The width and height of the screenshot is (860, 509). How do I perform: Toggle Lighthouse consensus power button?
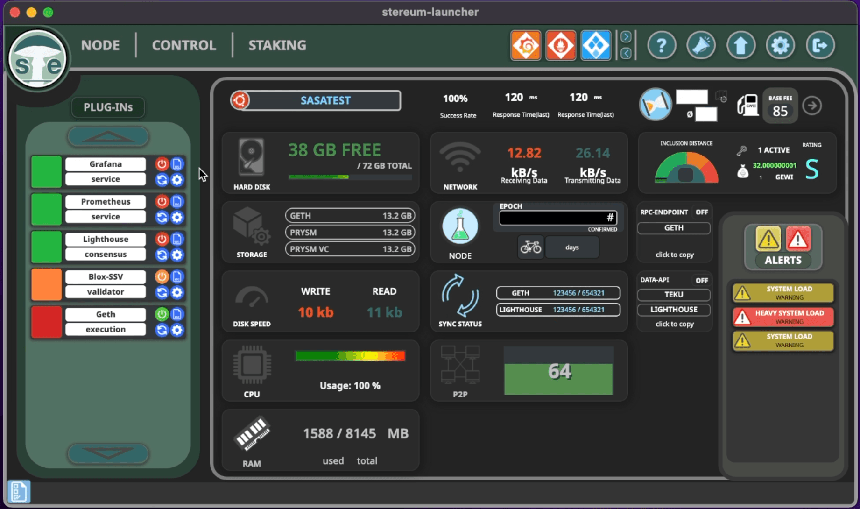point(162,239)
